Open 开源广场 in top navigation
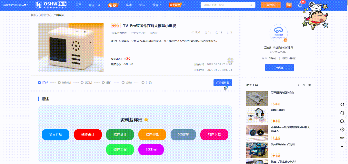This screenshot has height=164, width=348. tap(94, 5)
